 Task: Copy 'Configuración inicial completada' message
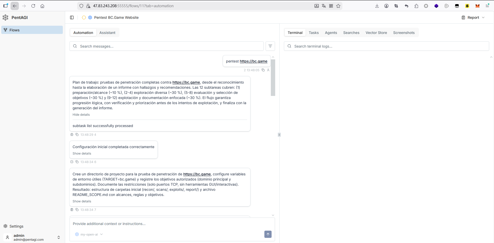77,162
